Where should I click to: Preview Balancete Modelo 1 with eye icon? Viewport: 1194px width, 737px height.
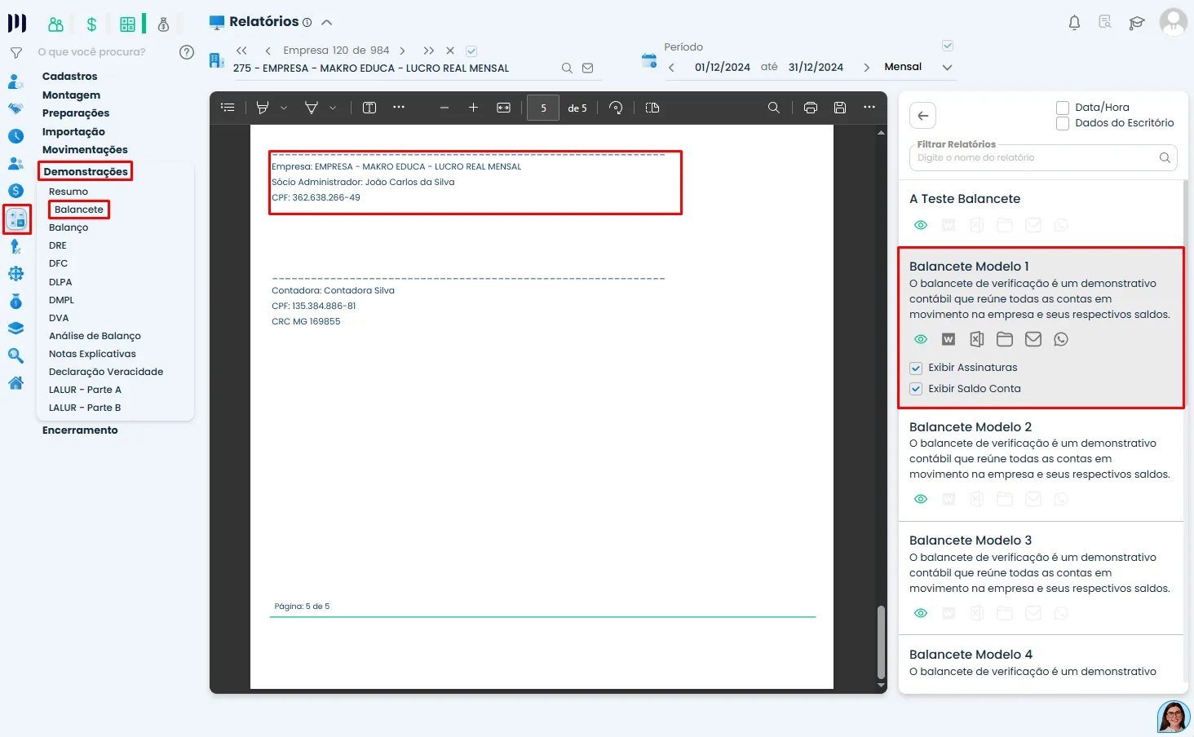(x=921, y=339)
